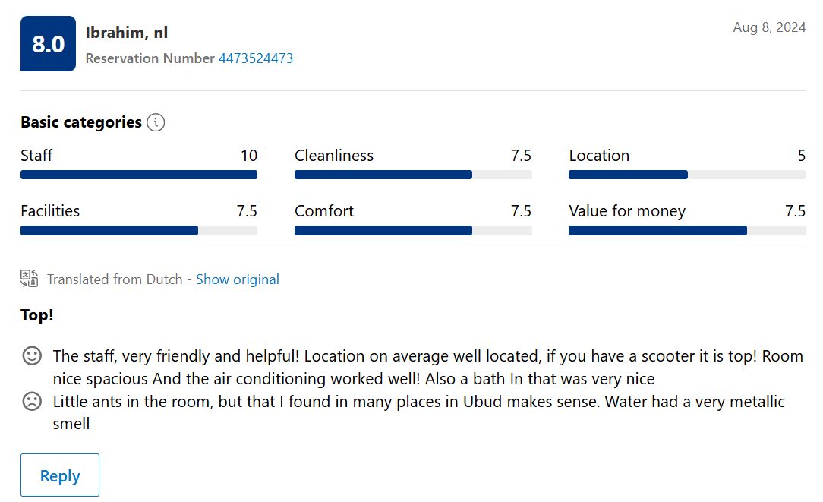Click the reviewer name Ibrahim, nl

[127, 33]
